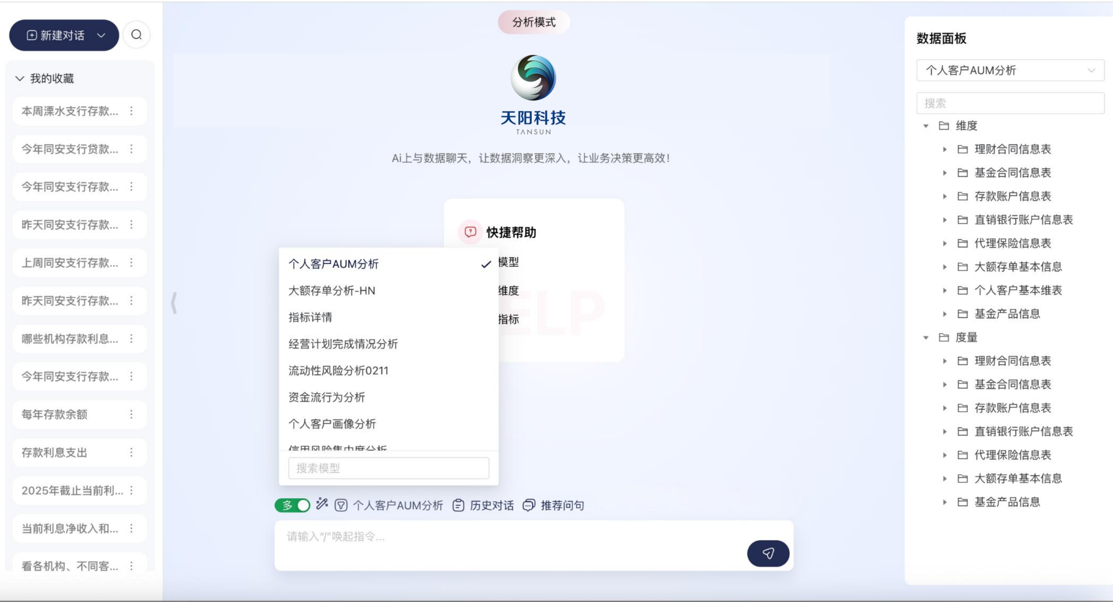This screenshot has width=1113, height=602.
Task: Select 大额存单基本信息 under 维度
Action: pyautogui.click(x=1018, y=267)
